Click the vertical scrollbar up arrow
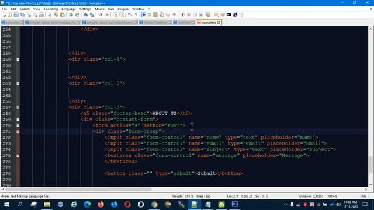The image size is (374, 210). tap(370, 29)
